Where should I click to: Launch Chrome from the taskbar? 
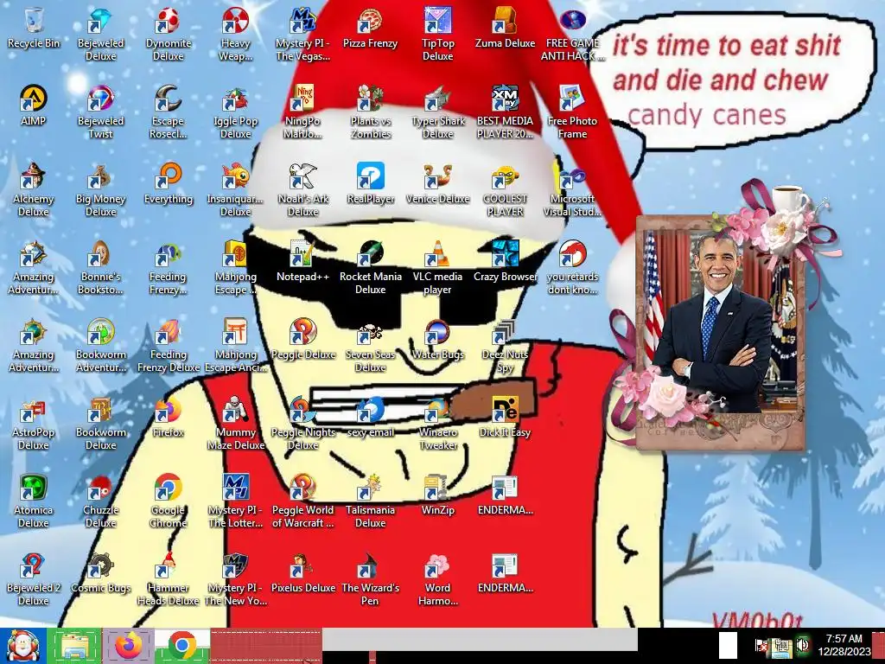[181, 645]
